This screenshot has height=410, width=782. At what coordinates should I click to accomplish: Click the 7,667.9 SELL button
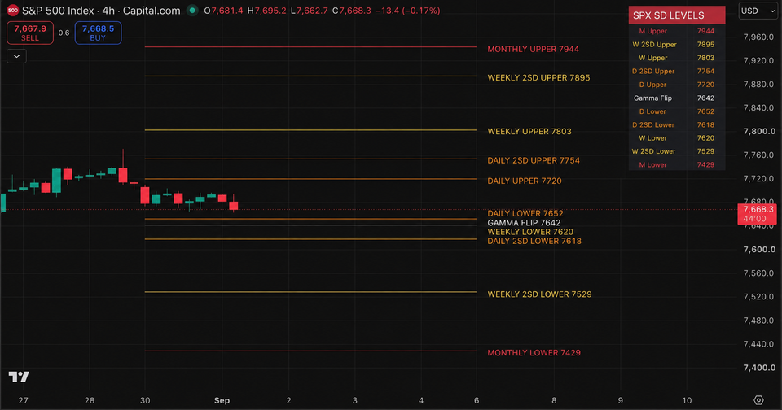point(30,33)
